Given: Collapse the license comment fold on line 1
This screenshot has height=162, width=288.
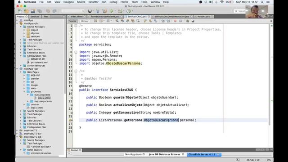Looking at the screenshot, I should [76, 26].
